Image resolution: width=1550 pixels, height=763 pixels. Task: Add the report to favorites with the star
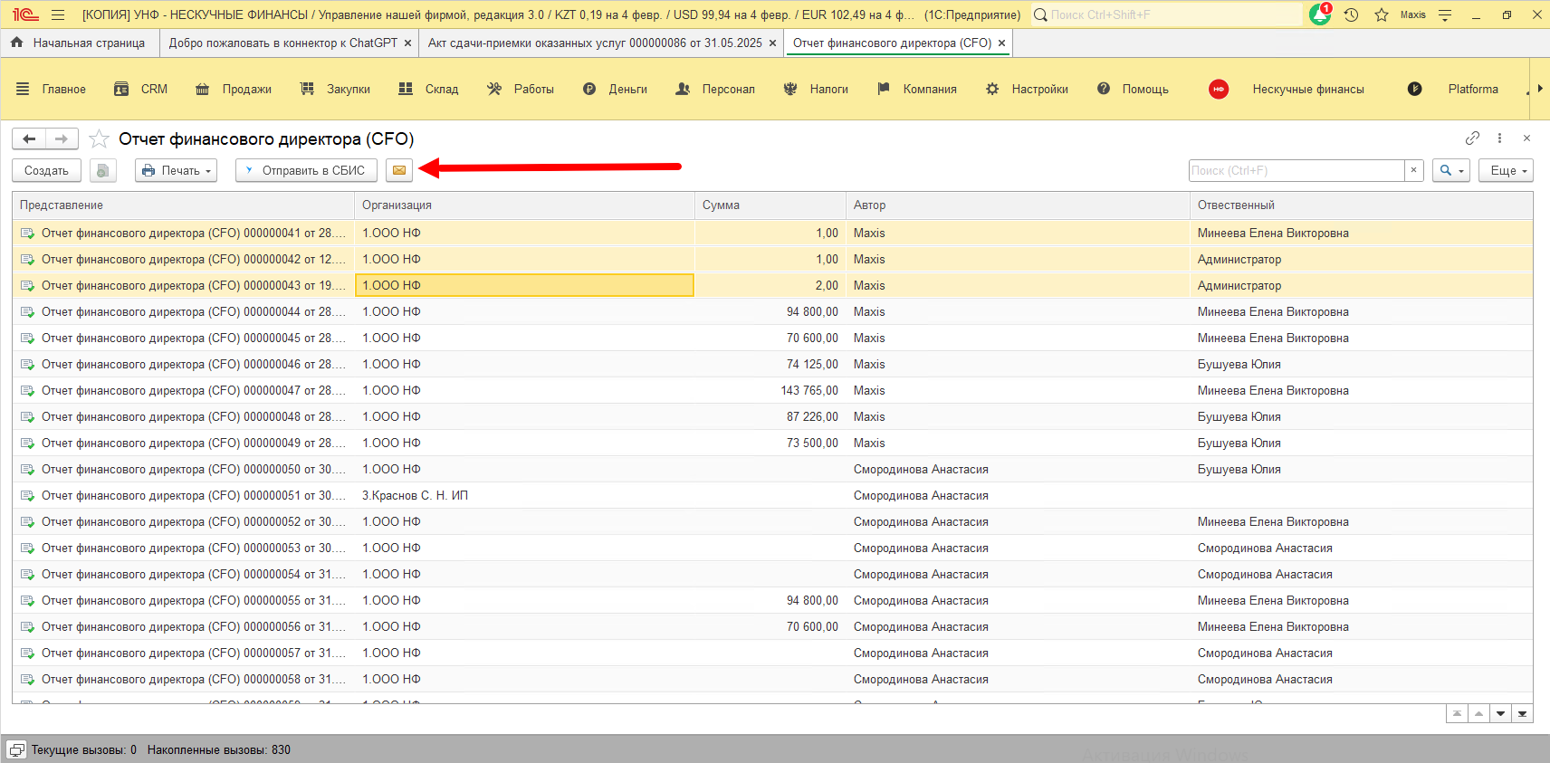pyautogui.click(x=100, y=139)
